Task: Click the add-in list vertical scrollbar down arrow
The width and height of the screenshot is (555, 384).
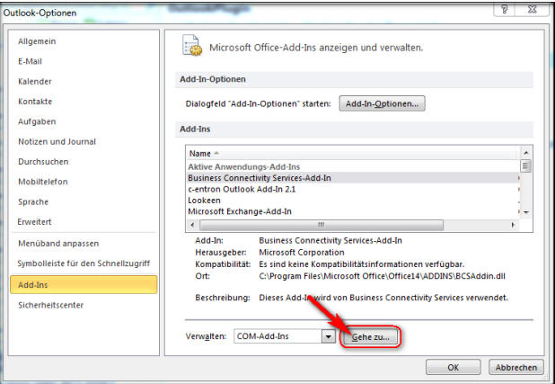Action: point(526,211)
